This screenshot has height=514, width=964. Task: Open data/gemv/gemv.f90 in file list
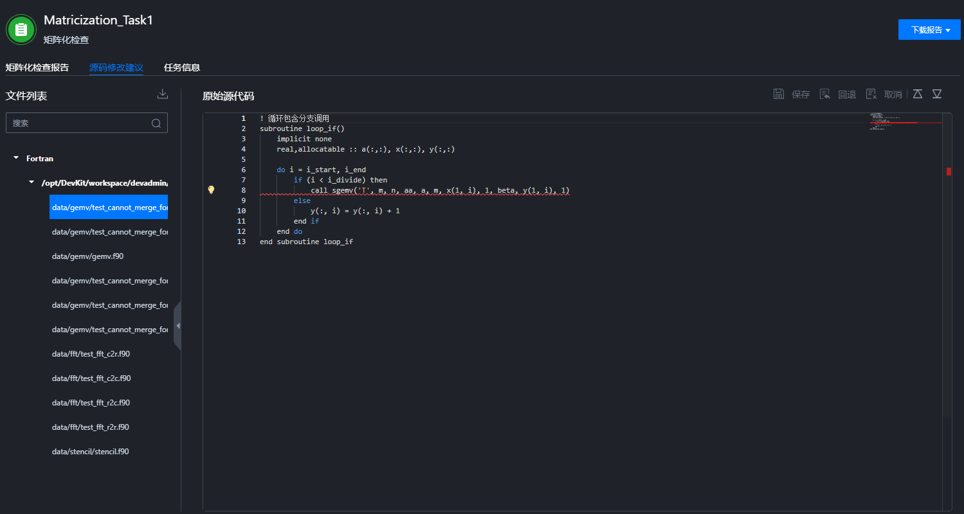pyautogui.click(x=87, y=256)
